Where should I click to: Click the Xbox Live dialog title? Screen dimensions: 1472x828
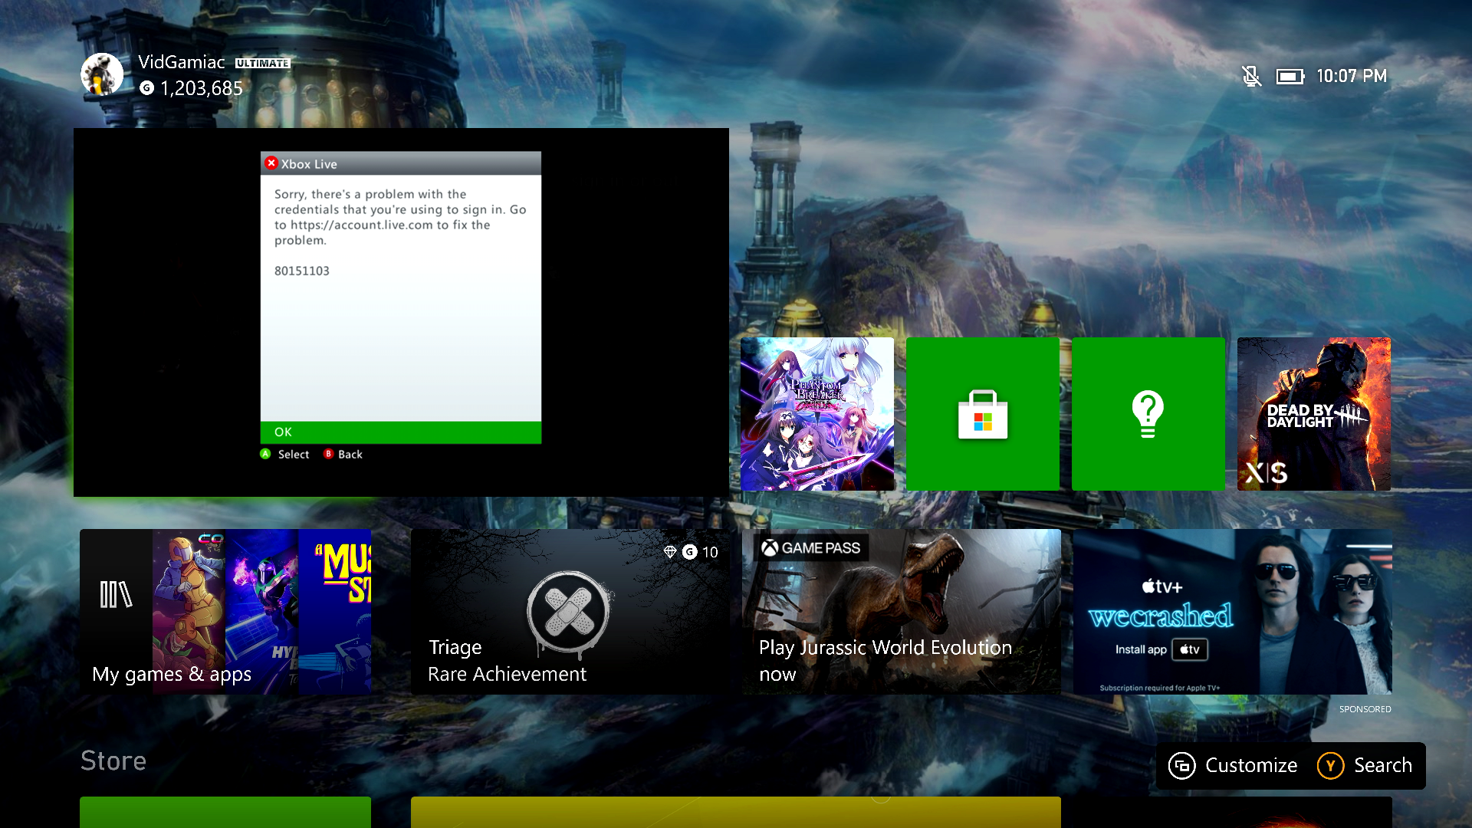tap(309, 164)
